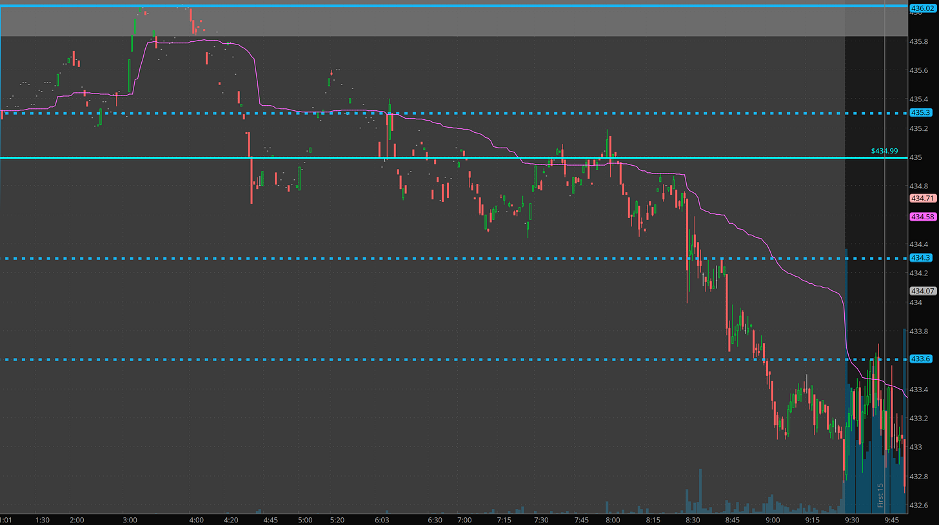This screenshot has height=525, width=939.
Task: Click the 9:15 time axis label
Action: pos(812,519)
